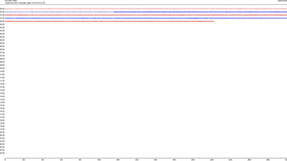Click the 04:00 row time label
This screenshot has width=287, height=161.
click(x=2, y=34)
